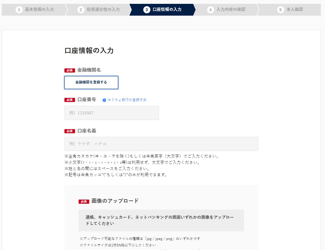Click the blue info icon beside ゆうちょ銀行の登録方法
Image resolution: width=325 pixels, height=250 pixels.
(x=104, y=100)
